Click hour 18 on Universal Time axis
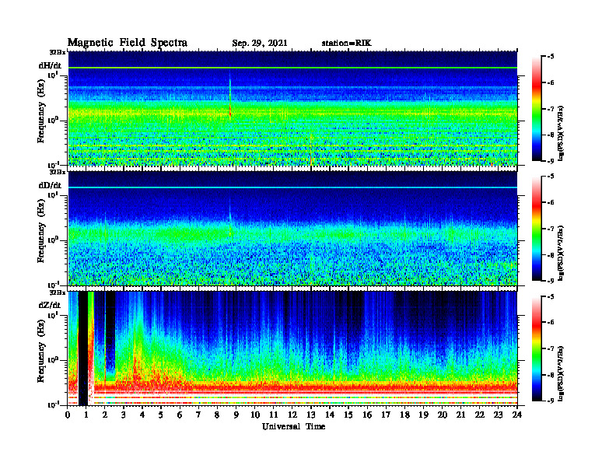This screenshot has width=616, height=476. coord(405,415)
